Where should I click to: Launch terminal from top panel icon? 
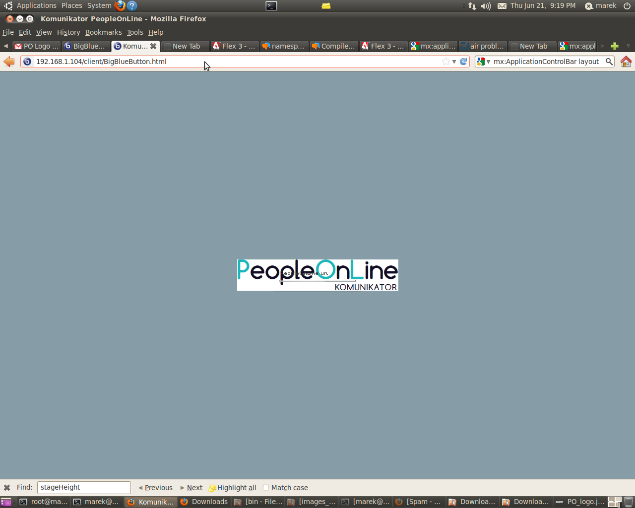pos(271,6)
